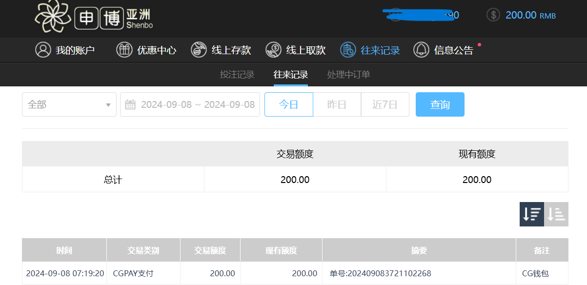587x285 pixels.
Task: Click the dollar balance coin icon
Action: (493, 15)
